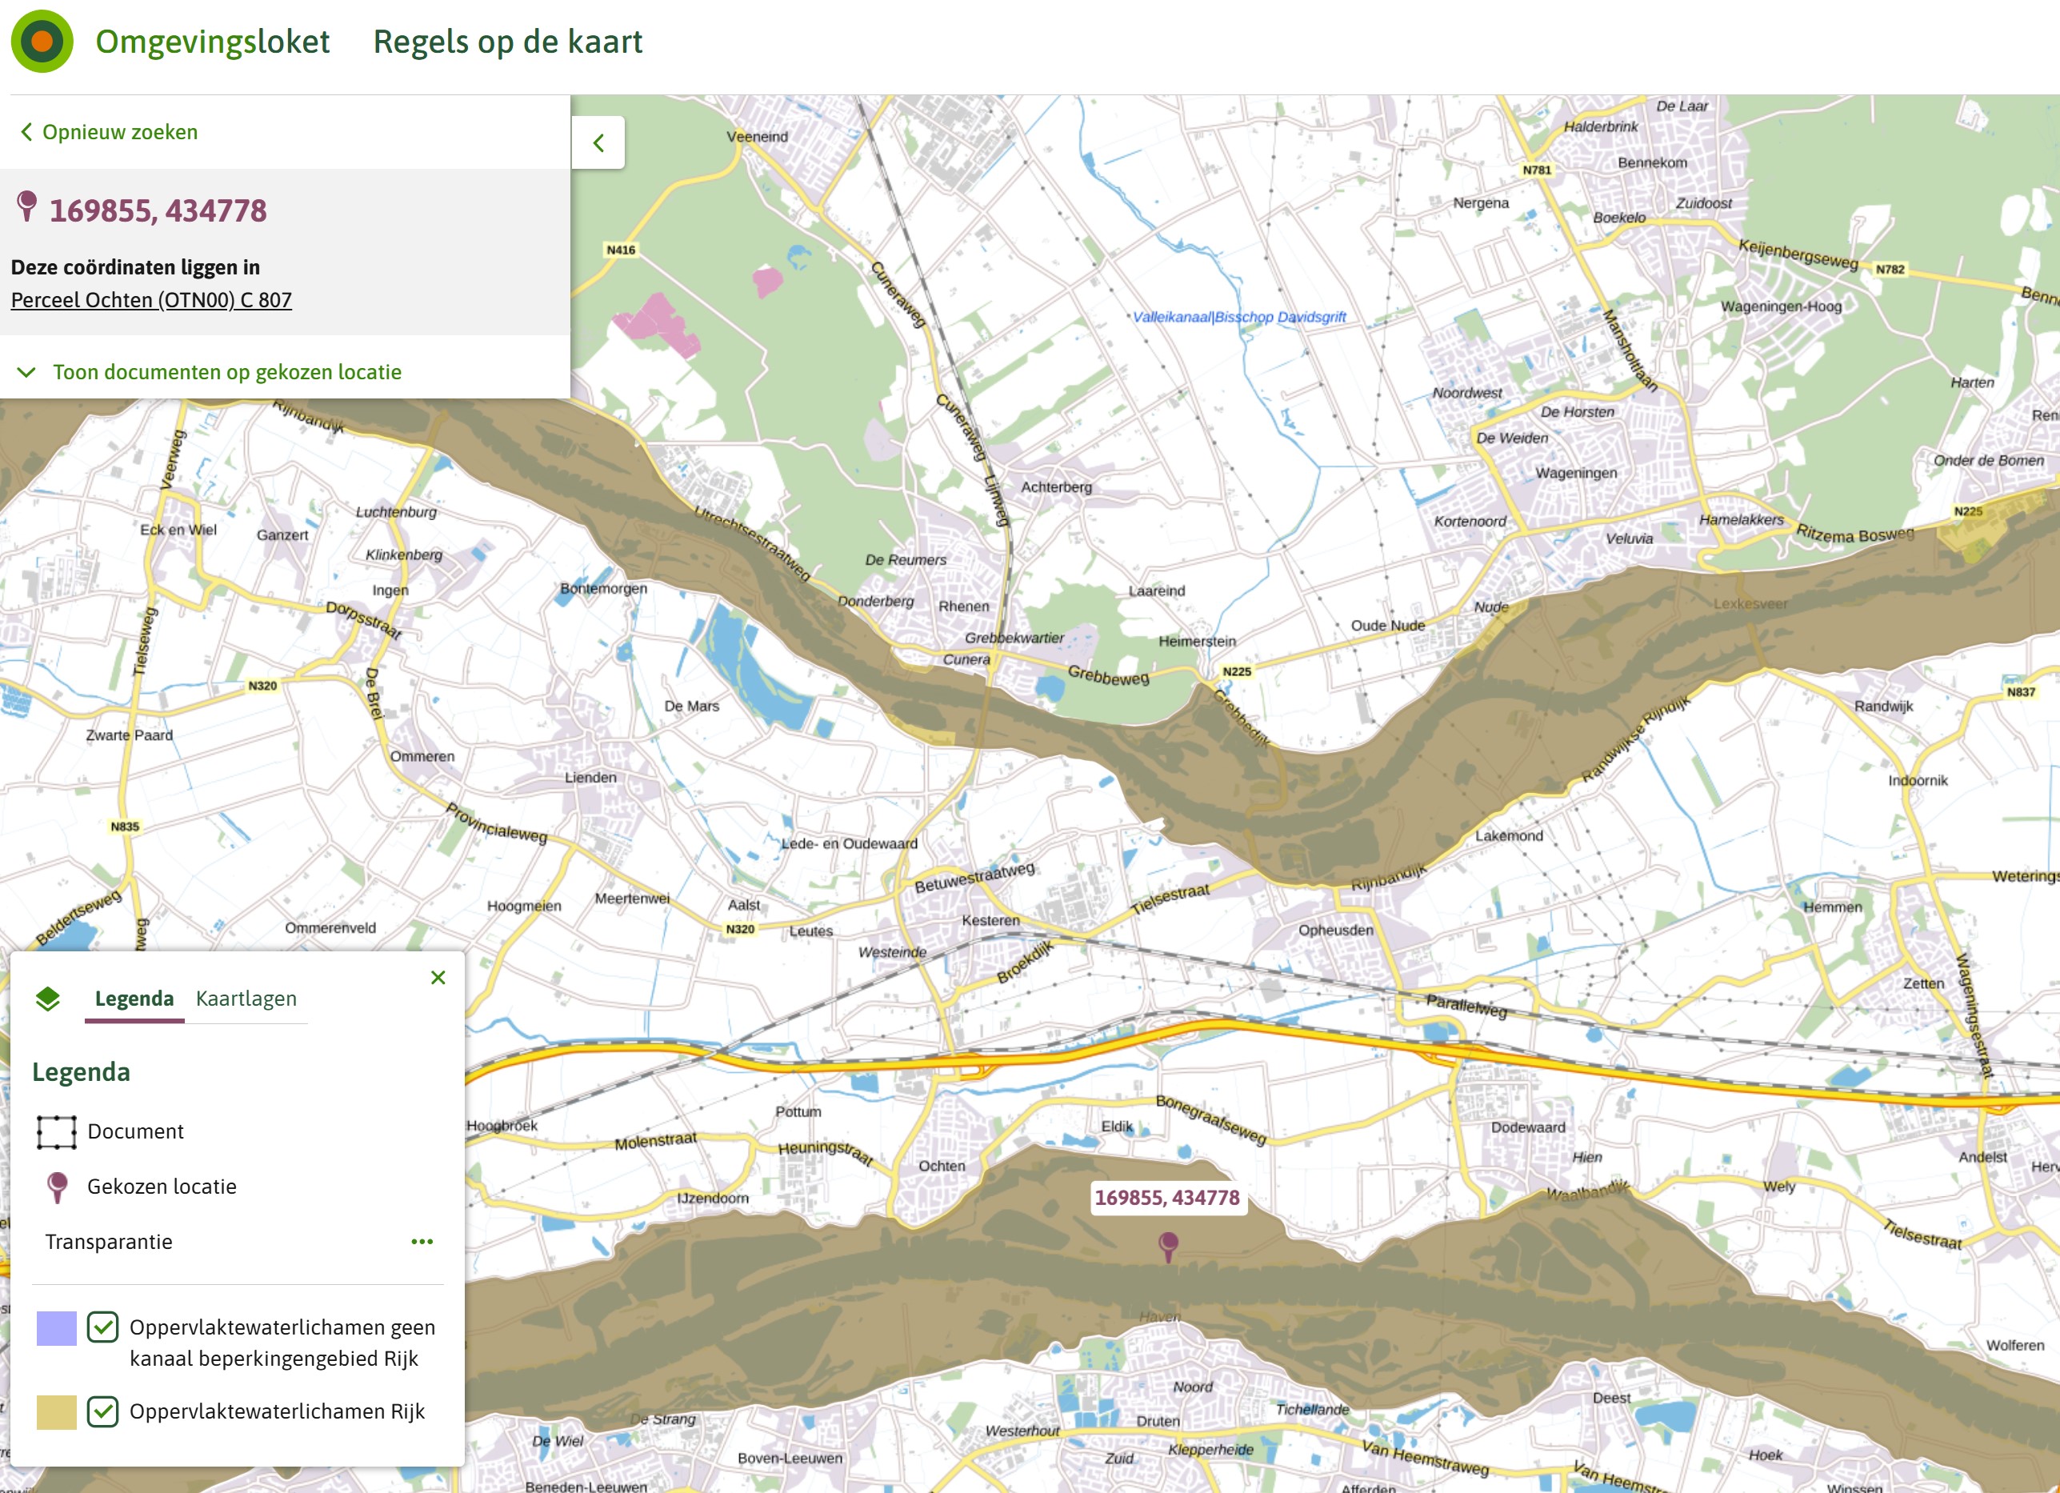Click the Gekozen locatie pin icon
This screenshot has width=2060, height=1493.
[58, 1186]
